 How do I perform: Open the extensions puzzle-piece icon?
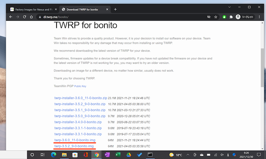click(231, 17)
